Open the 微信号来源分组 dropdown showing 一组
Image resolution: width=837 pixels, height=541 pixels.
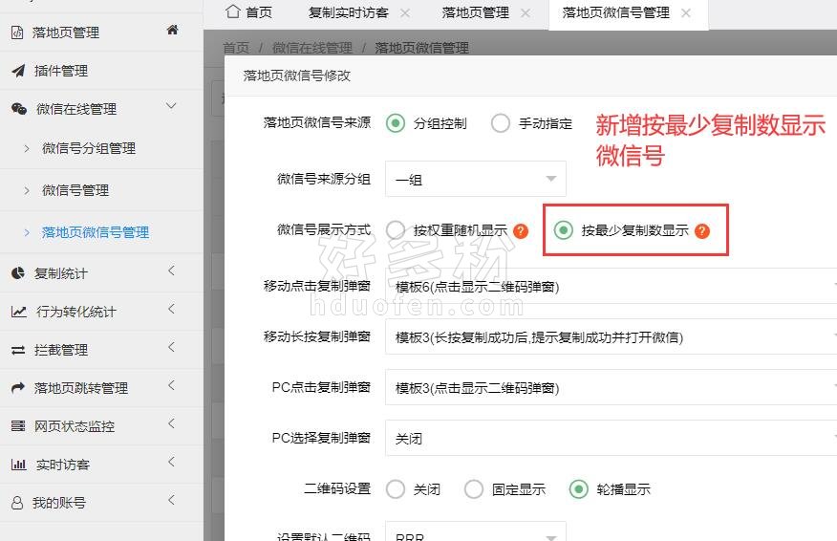click(475, 179)
